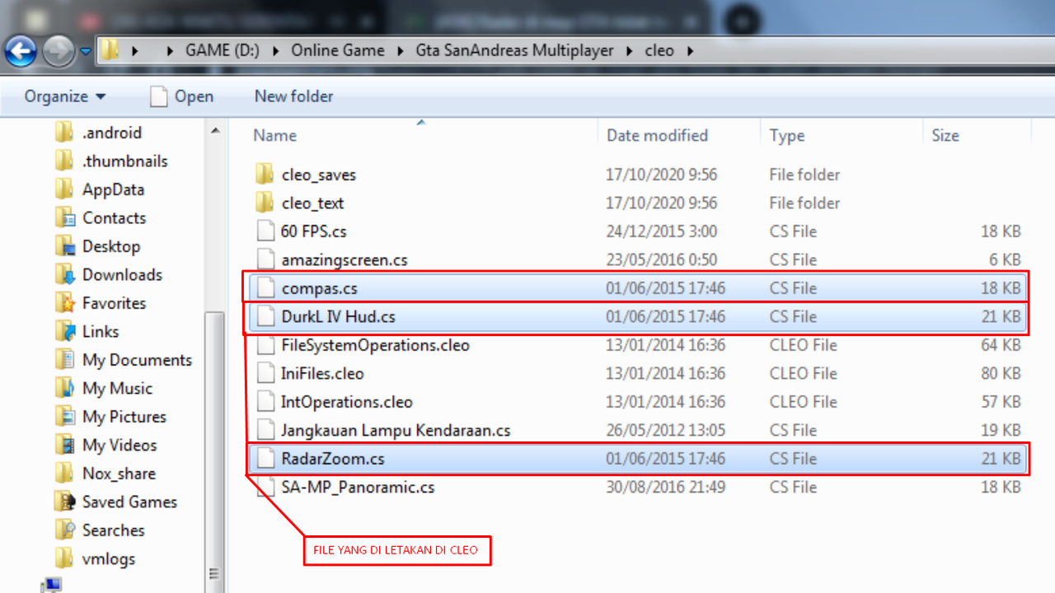Click the Contacts folder icon in sidebar
The image size is (1055, 593).
pos(65,217)
